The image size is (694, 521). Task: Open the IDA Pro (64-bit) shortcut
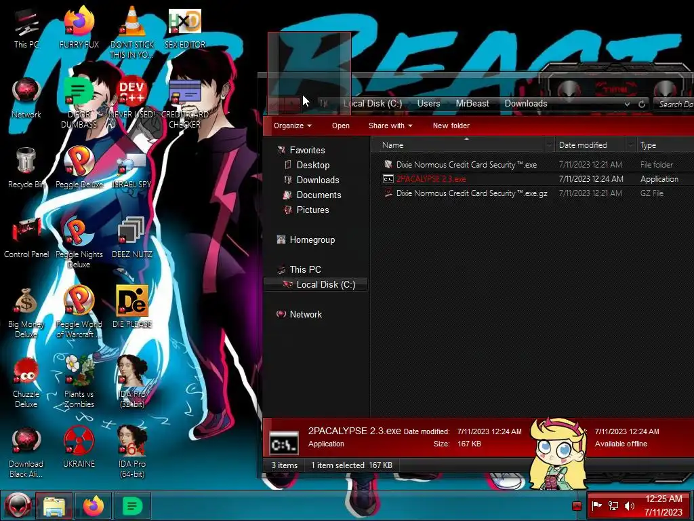coord(132,452)
